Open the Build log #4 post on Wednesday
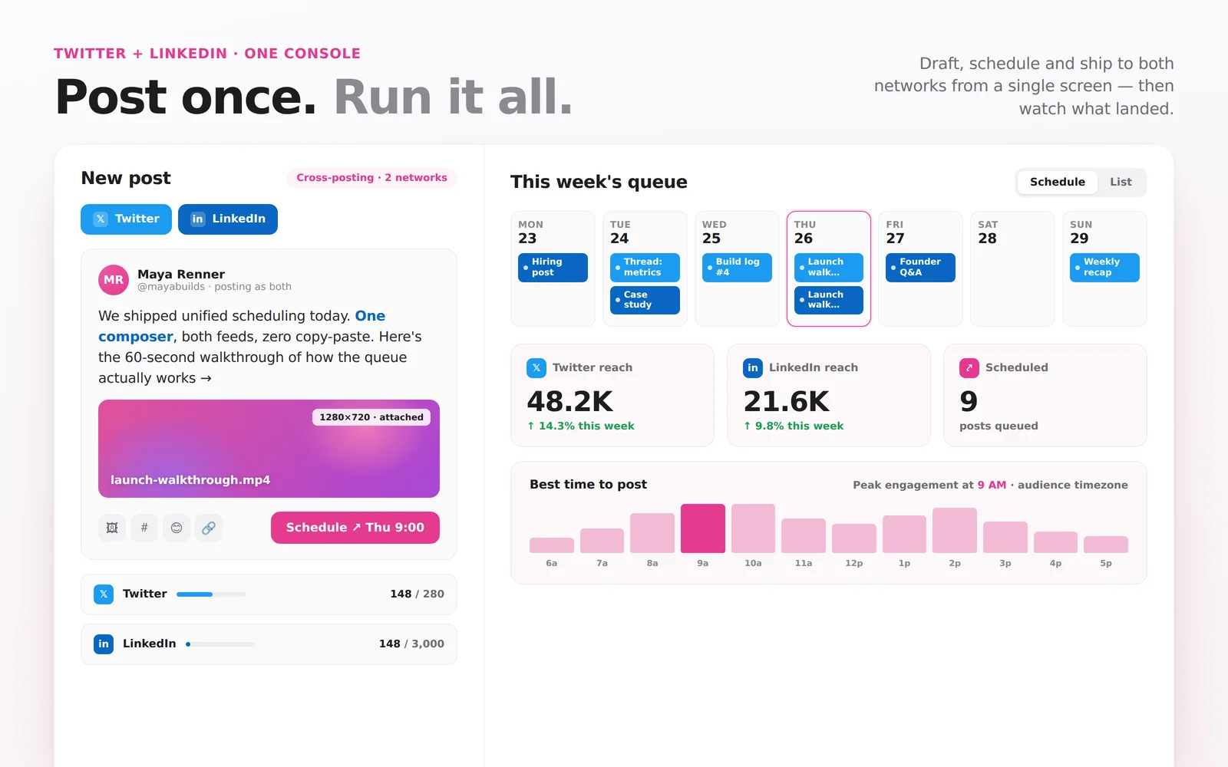The height and width of the screenshot is (767, 1228). tap(737, 268)
